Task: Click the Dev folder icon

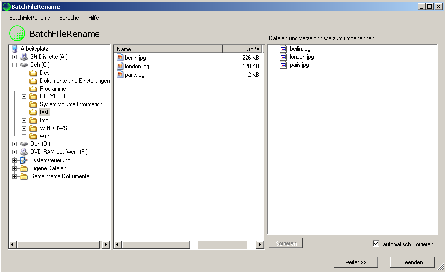Action: click(33, 73)
